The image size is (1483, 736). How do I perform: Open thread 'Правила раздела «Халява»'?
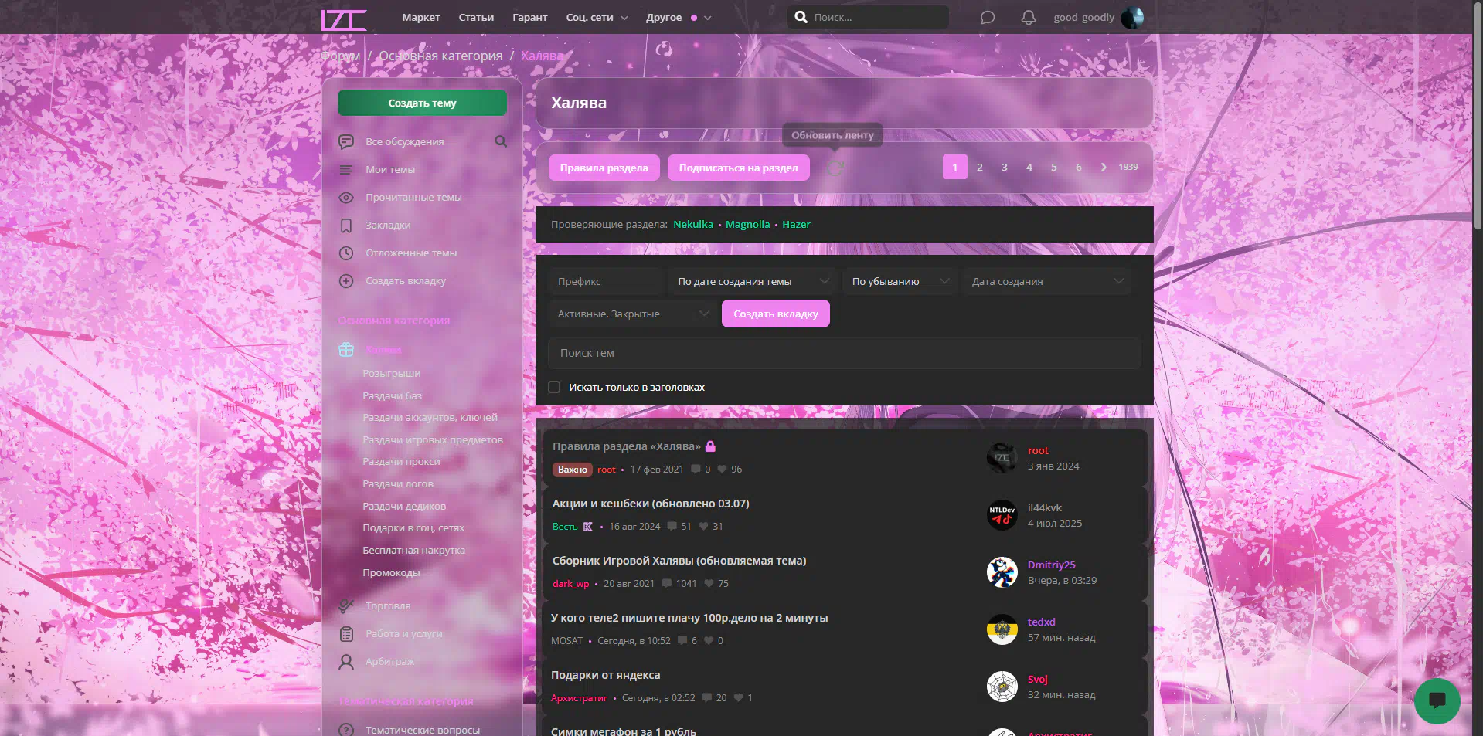(x=626, y=446)
